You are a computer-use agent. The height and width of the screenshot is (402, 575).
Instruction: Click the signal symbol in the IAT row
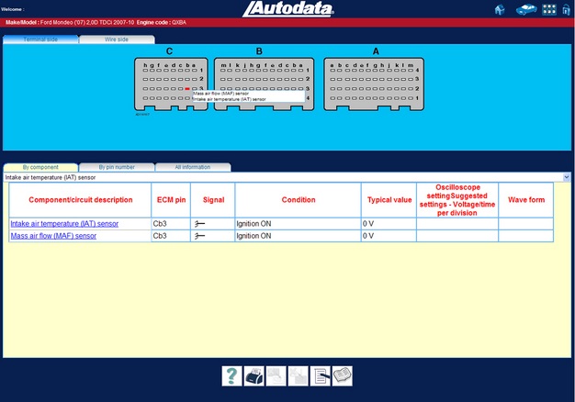(x=199, y=224)
